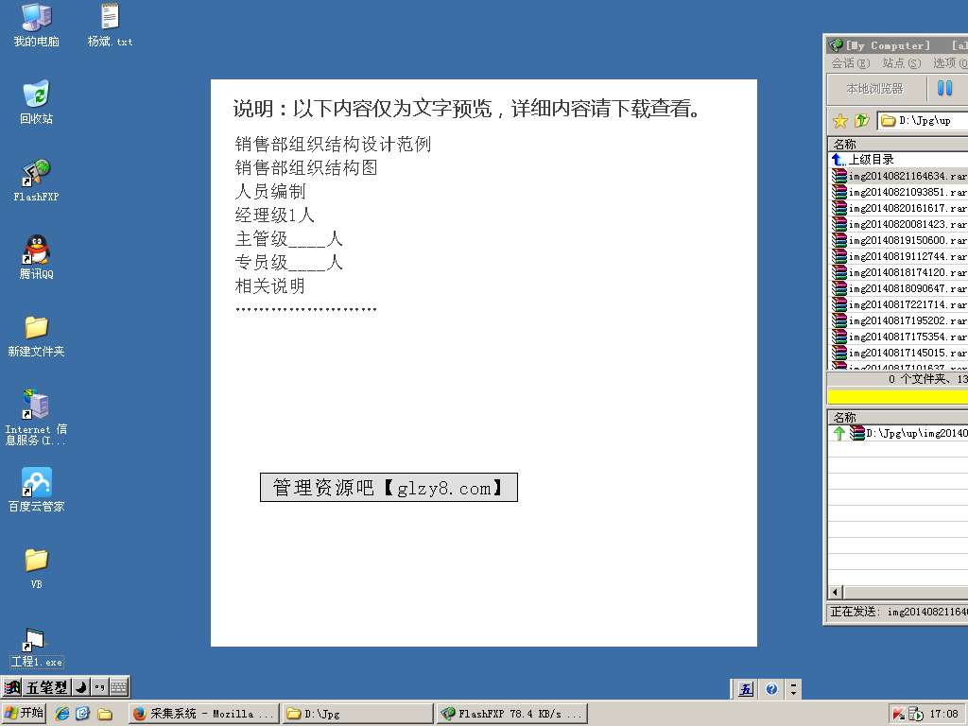Select file img20140818090647.rar

coord(899,288)
